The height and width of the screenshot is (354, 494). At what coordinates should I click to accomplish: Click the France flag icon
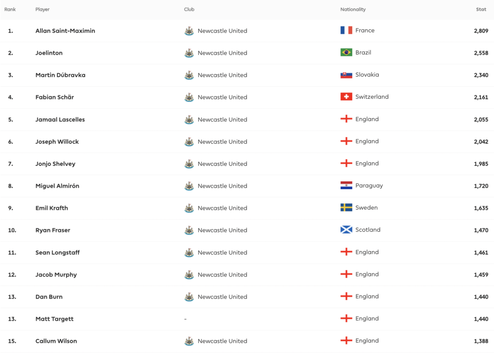click(346, 30)
